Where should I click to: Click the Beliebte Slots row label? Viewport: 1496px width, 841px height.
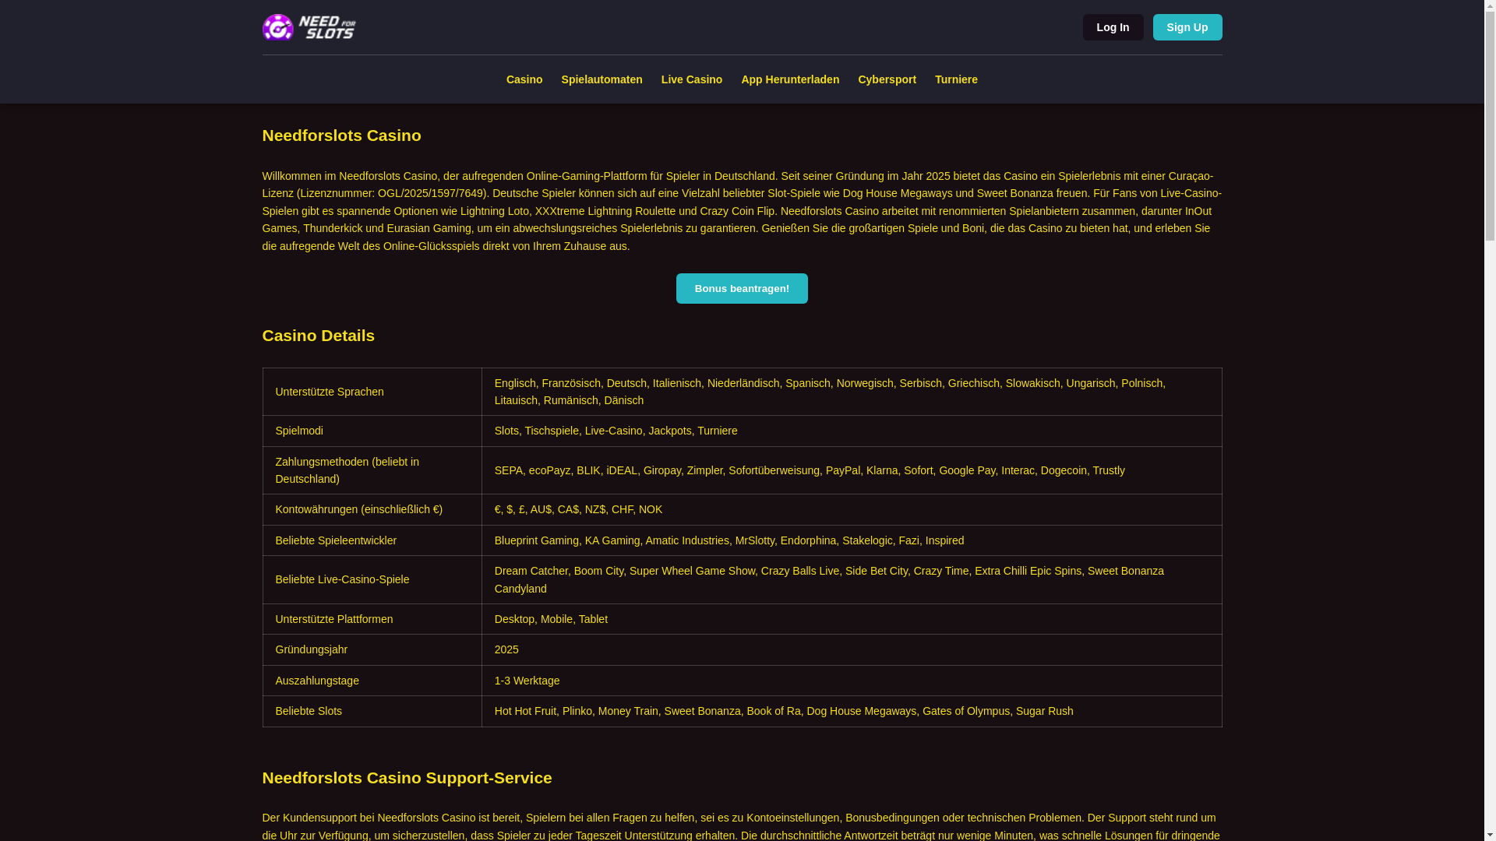[x=309, y=711]
